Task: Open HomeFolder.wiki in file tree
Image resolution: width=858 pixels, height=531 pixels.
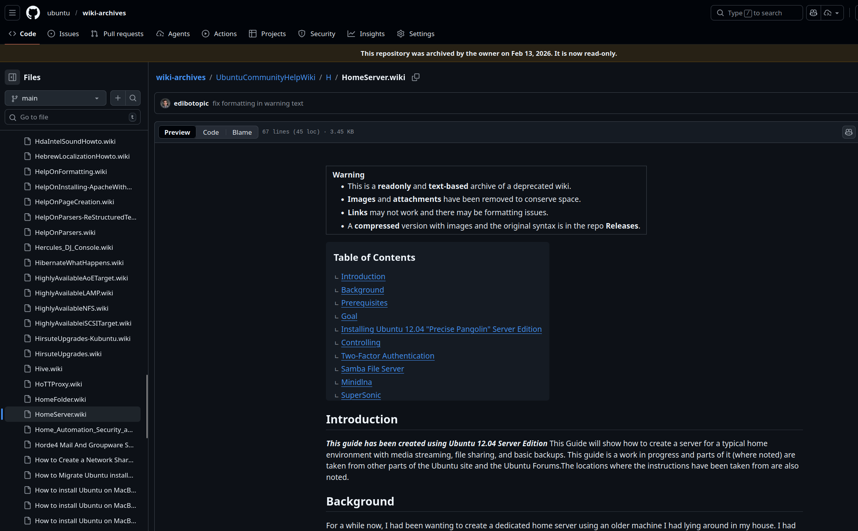Action: [x=60, y=399]
